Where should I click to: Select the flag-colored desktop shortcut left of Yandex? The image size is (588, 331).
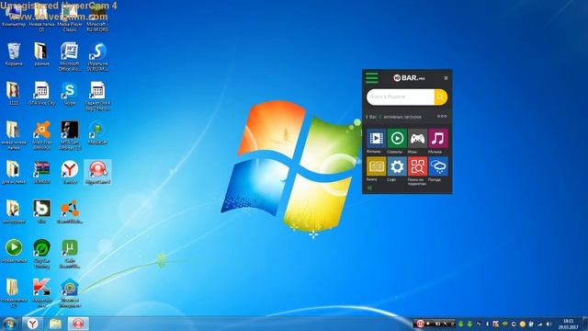pos(41,172)
